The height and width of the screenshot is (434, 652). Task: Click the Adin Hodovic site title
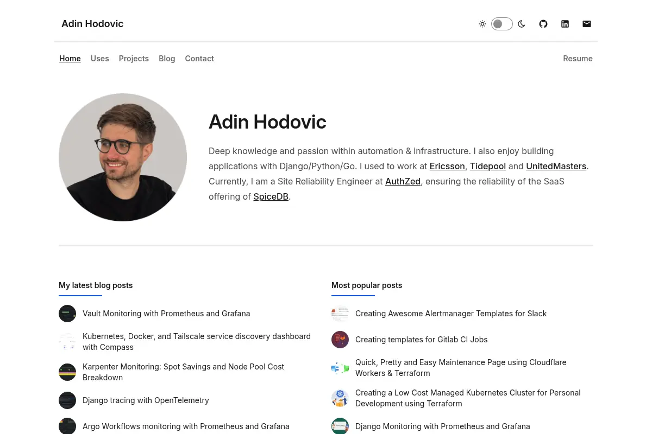tap(92, 24)
